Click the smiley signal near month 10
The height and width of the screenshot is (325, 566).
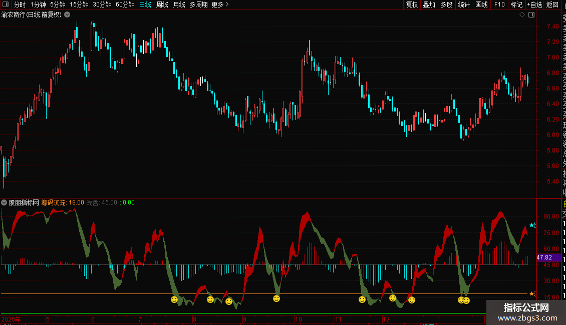point(276,298)
